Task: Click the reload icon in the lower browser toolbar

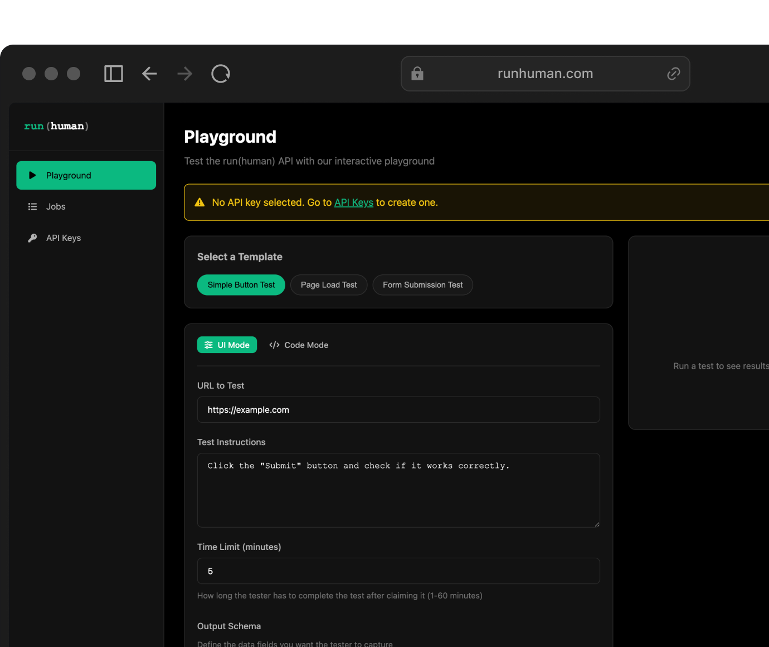Action: [x=221, y=74]
